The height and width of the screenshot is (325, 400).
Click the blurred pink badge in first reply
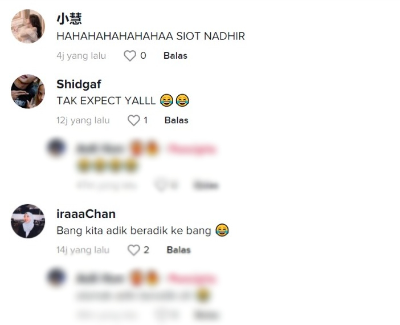tap(192, 149)
